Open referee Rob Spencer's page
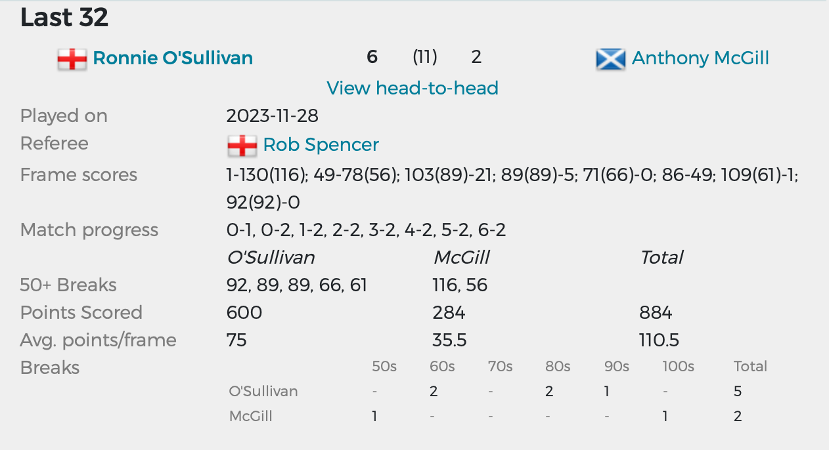This screenshot has height=450, width=829. tap(321, 145)
